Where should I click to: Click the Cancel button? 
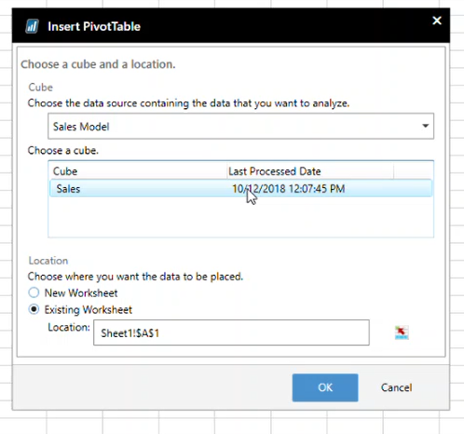click(396, 387)
